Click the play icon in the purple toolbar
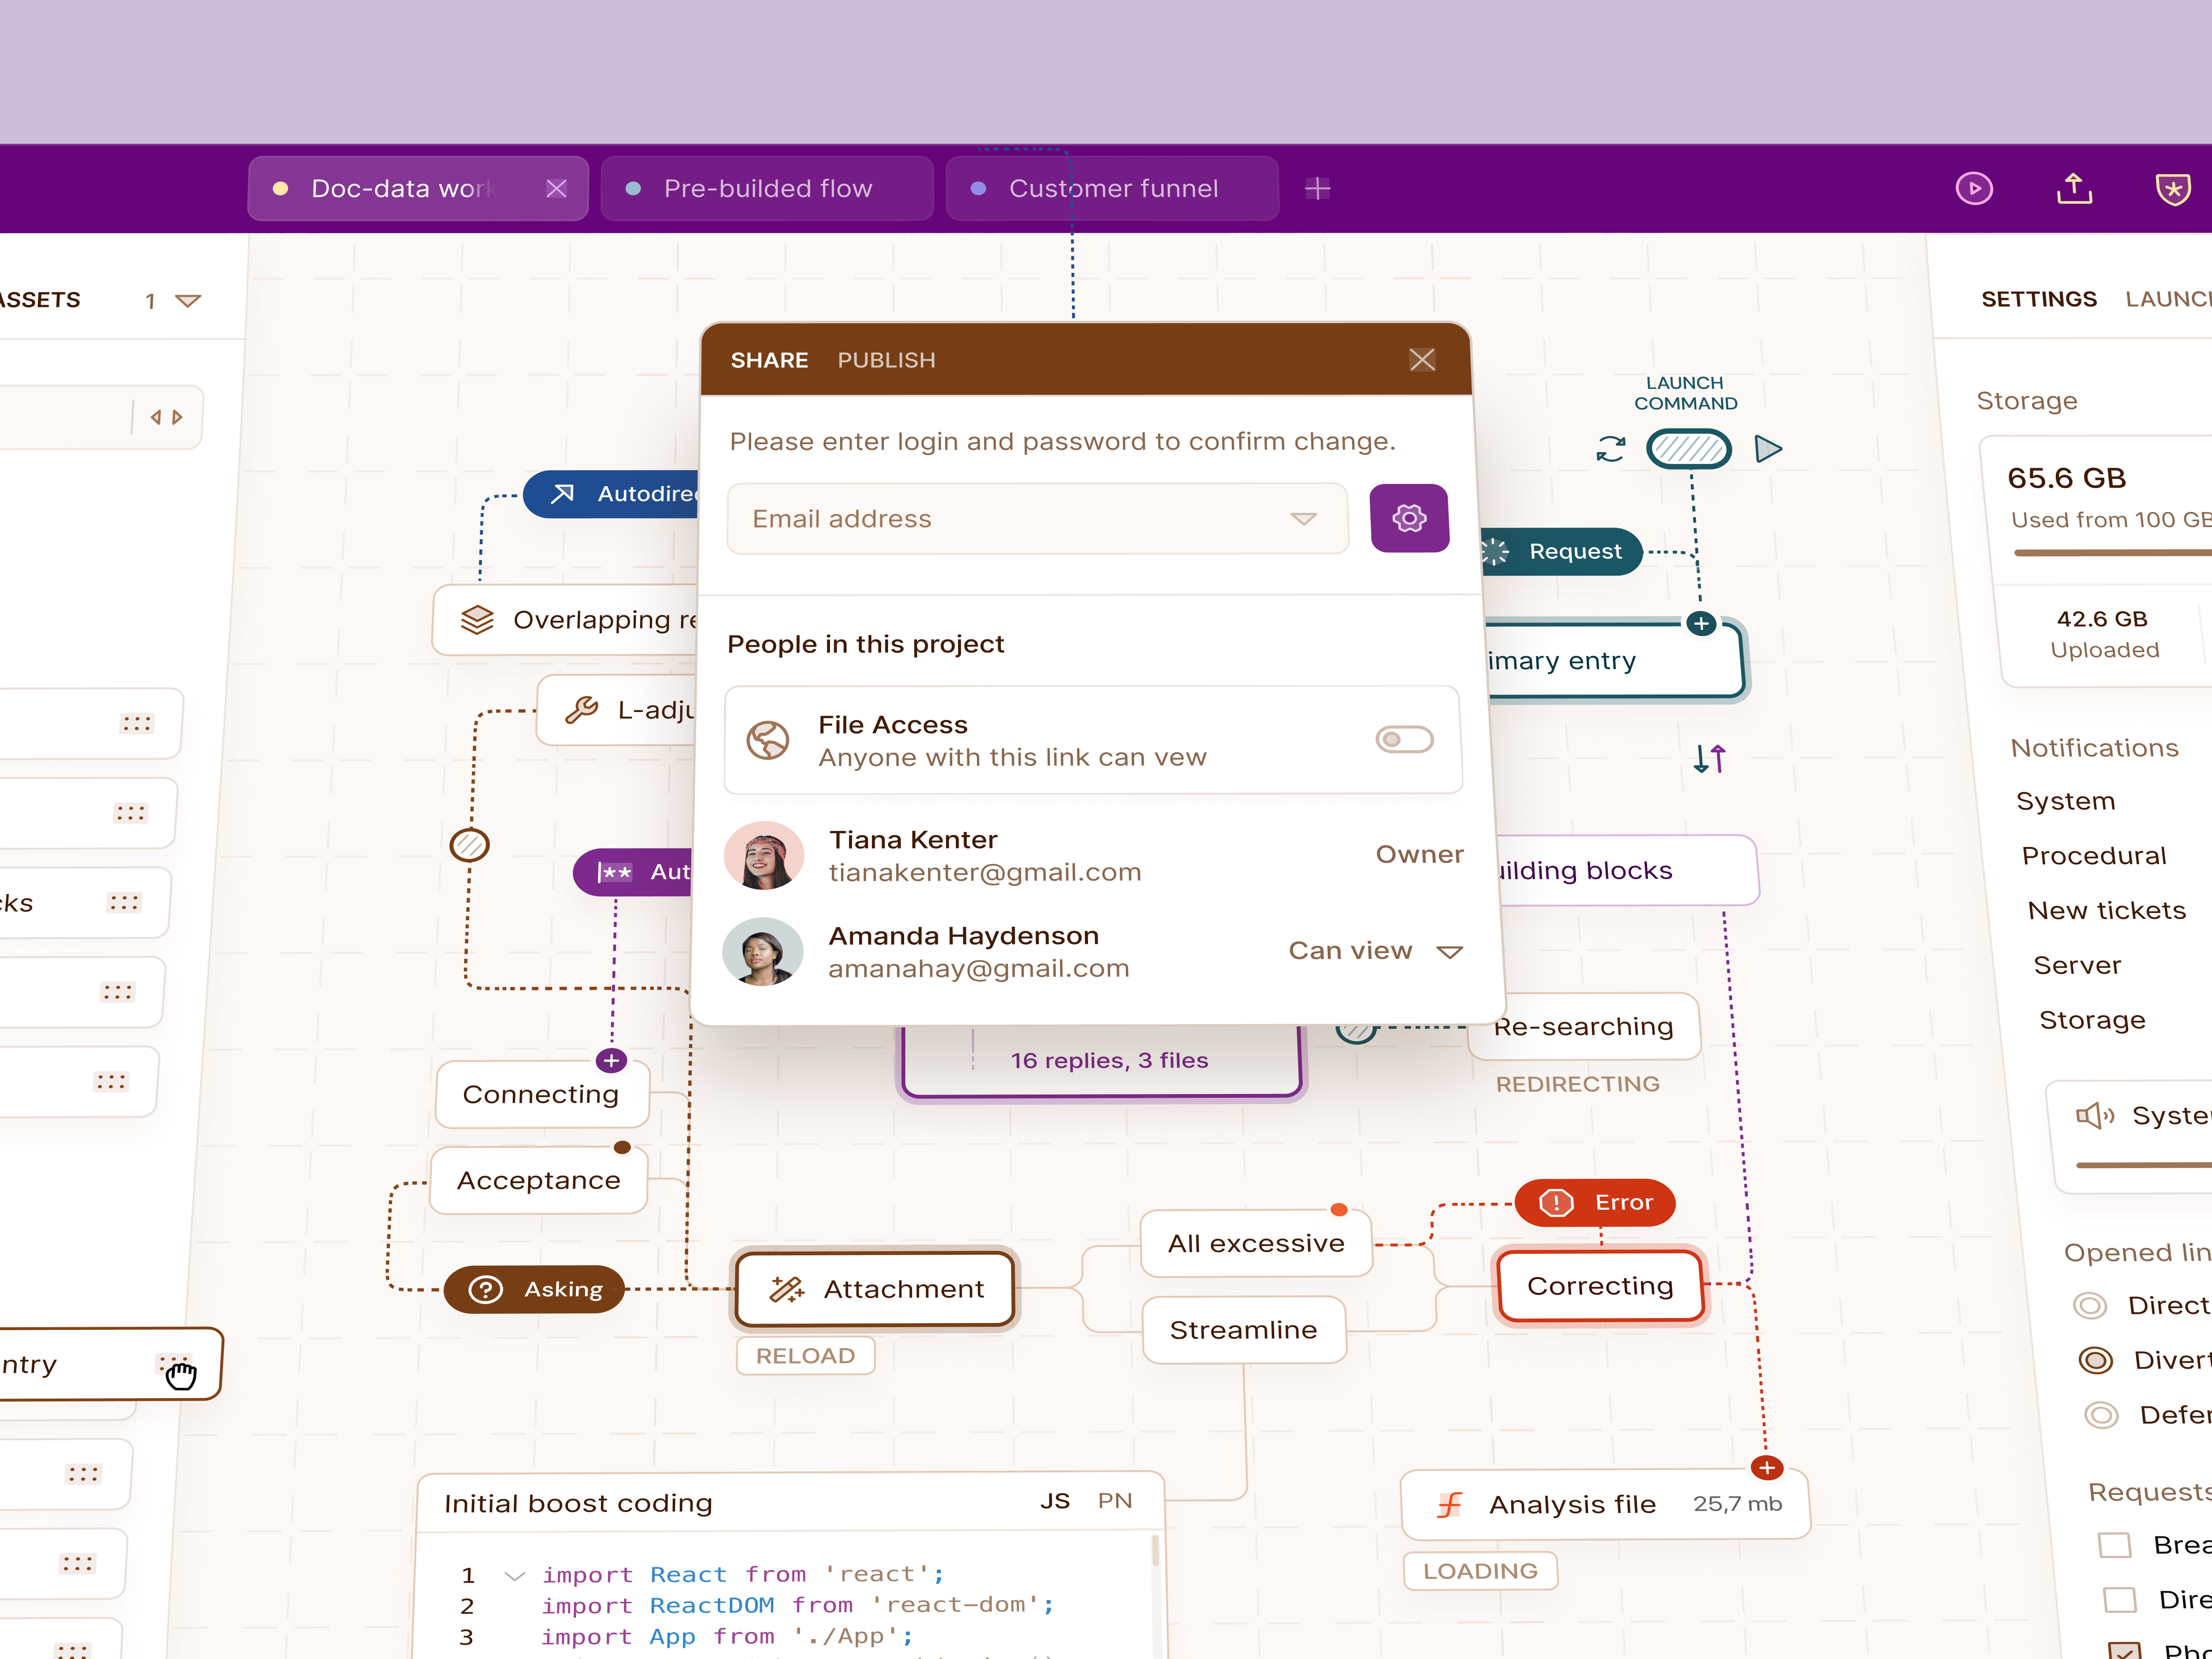Screen dimensions: 2212x1659 pos(1974,188)
